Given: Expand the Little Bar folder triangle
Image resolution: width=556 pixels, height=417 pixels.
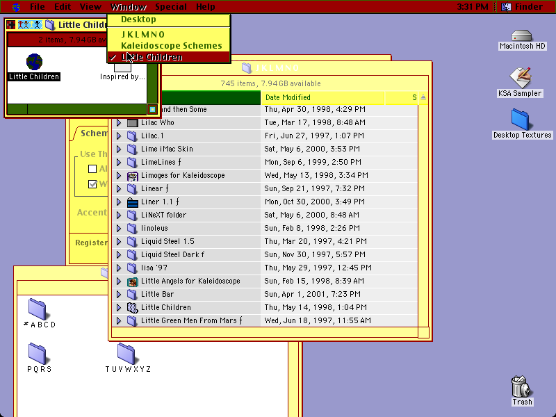Looking at the screenshot, I should click(119, 294).
